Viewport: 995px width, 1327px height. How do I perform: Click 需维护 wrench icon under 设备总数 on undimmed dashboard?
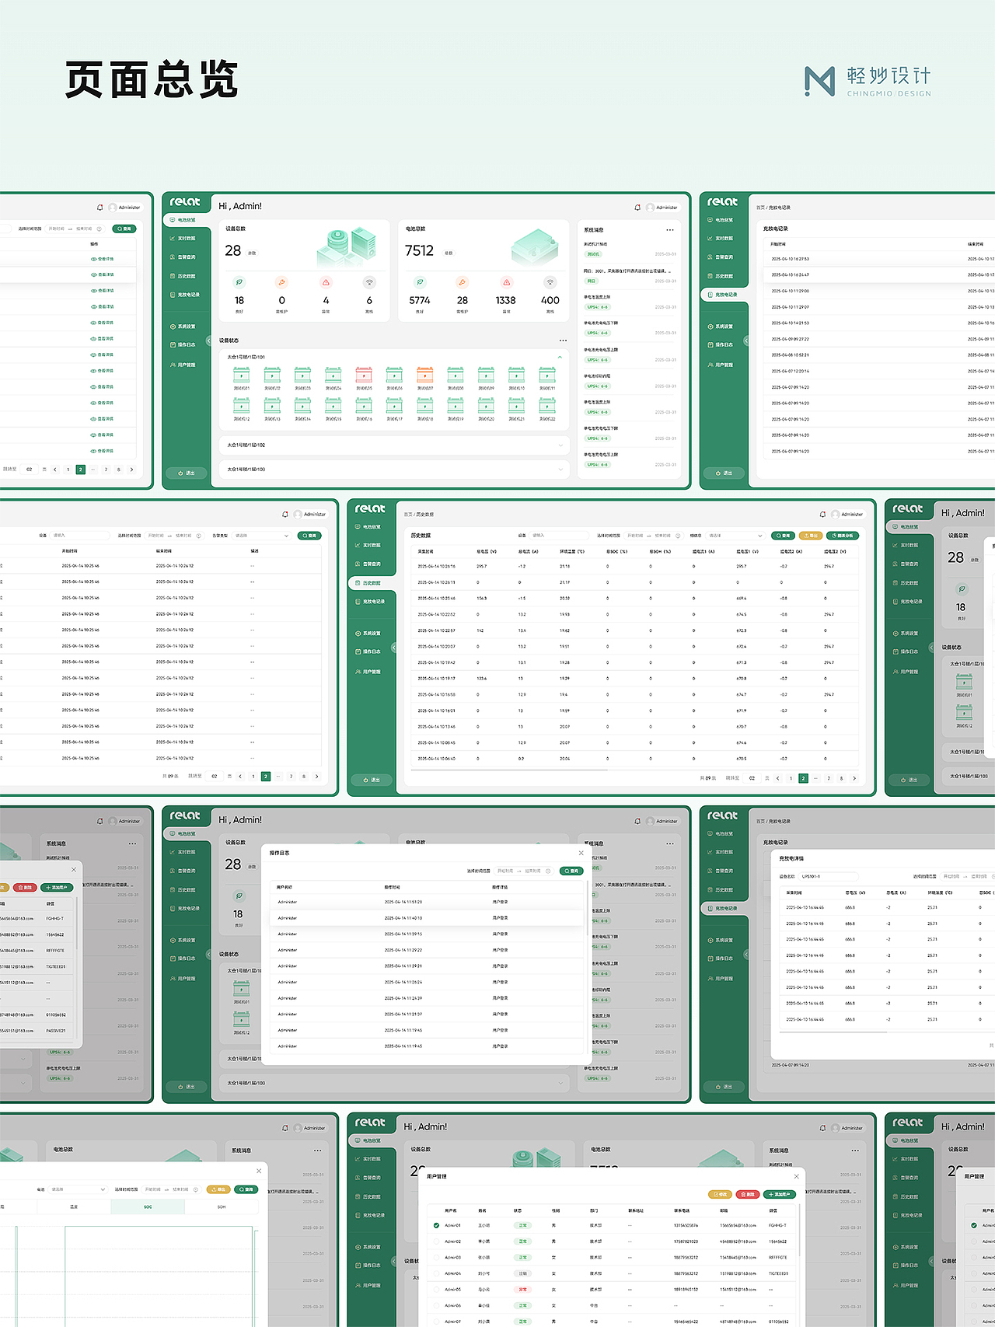281,282
